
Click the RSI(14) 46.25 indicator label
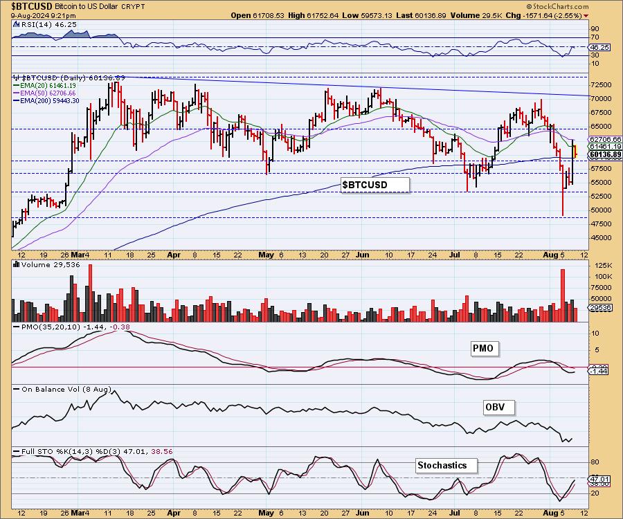click(x=49, y=24)
